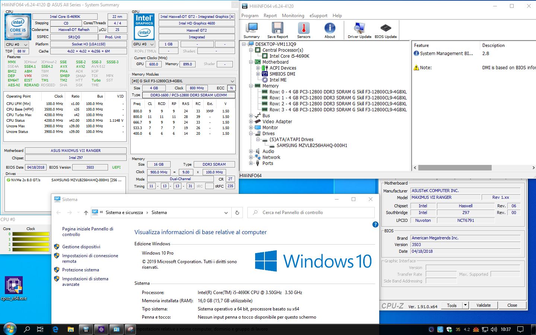
Task: Click the horizontal scrollbar in HWiNFO64 details pane
Action: tap(455, 167)
